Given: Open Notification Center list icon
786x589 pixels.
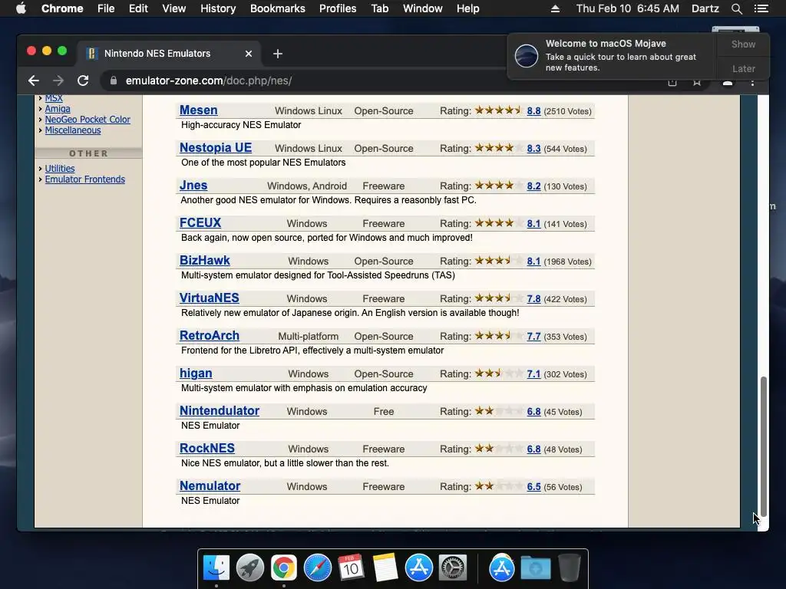Looking at the screenshot, I should (761, 8).
